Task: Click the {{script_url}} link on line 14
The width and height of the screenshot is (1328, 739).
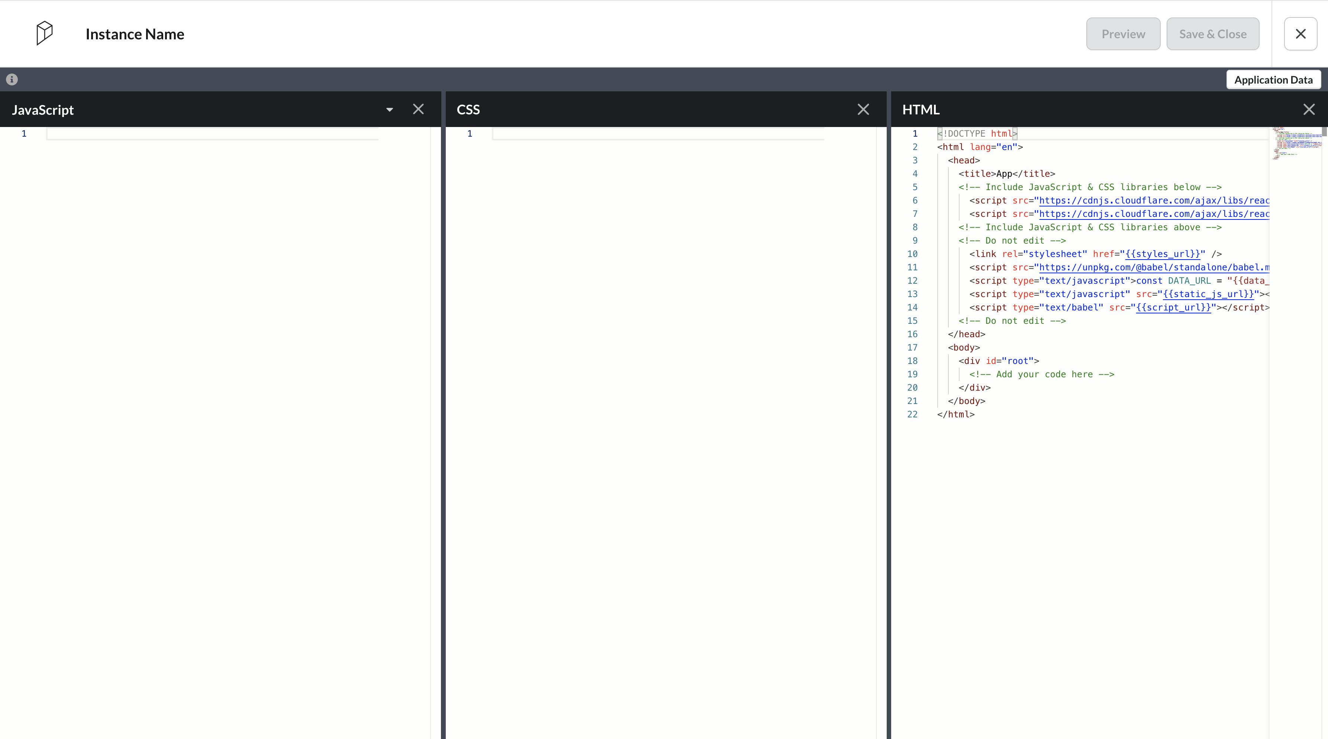Action: pyautogui.click(x=1173, y=307)
